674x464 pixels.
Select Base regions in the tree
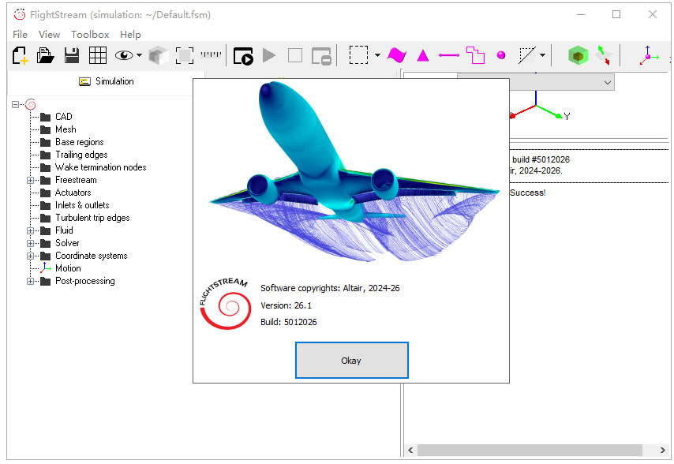pos(79,142)
